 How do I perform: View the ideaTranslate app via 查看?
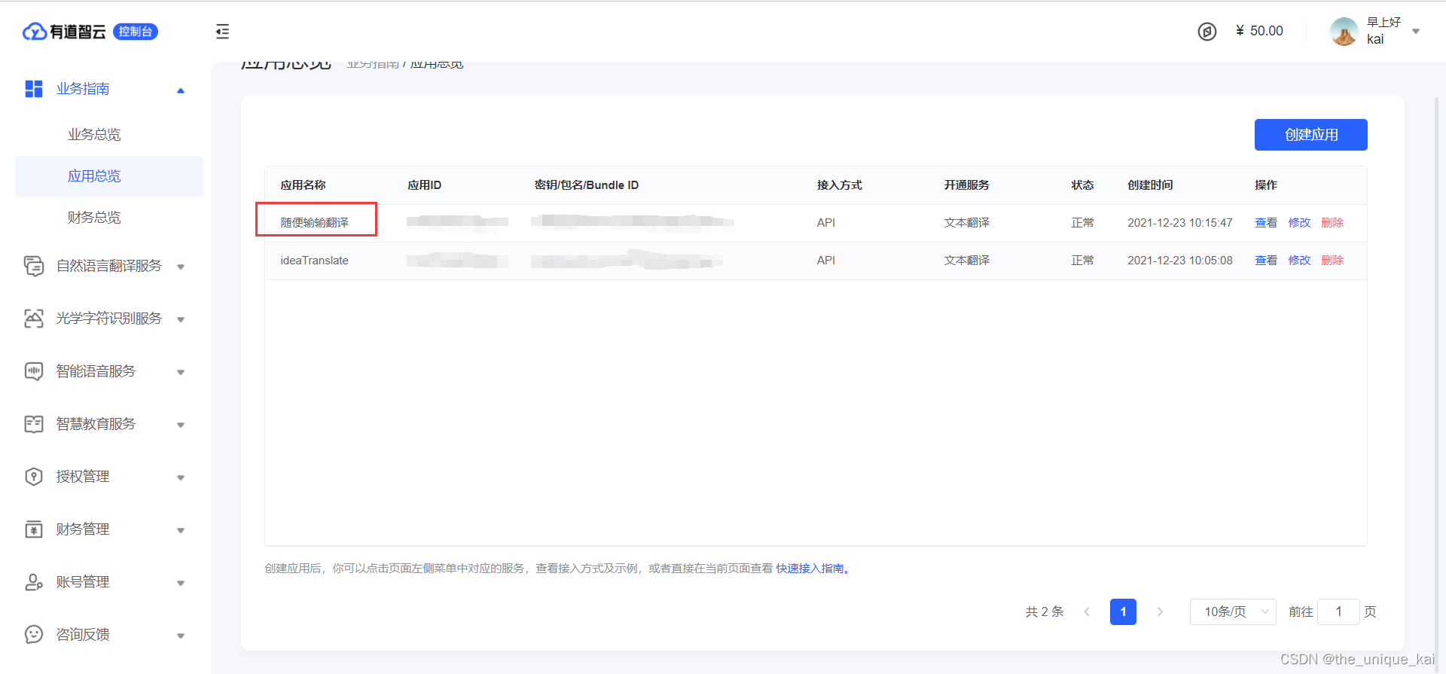tap(1266, 261)
